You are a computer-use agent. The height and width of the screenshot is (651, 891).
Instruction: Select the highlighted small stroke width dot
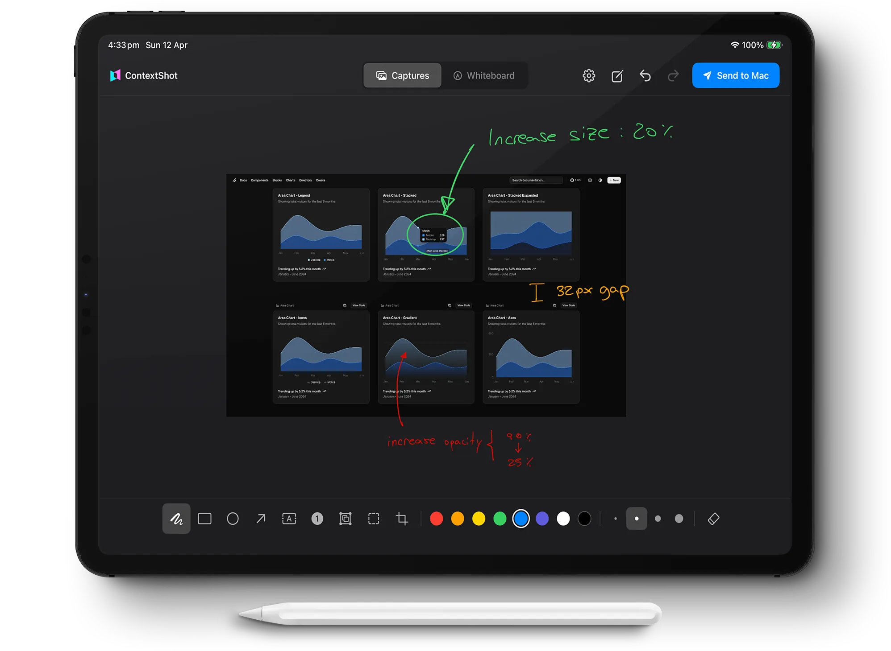[637, 519]
